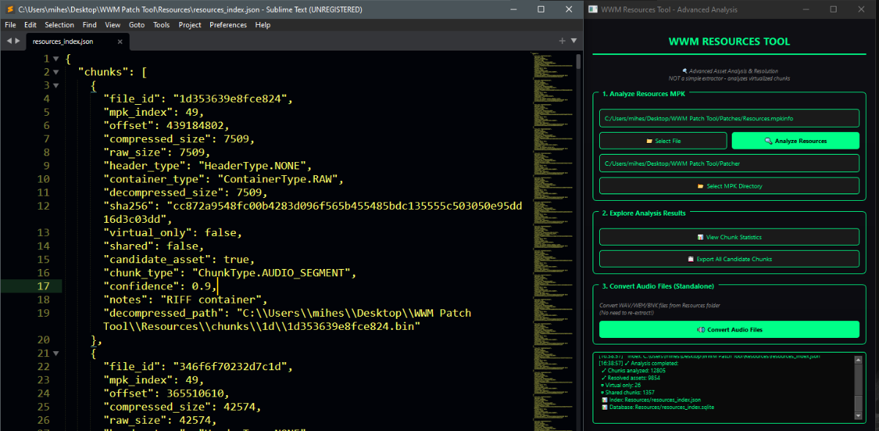879x431 pixels.
Task: Open the Selection menu
Action: point(59,25)
